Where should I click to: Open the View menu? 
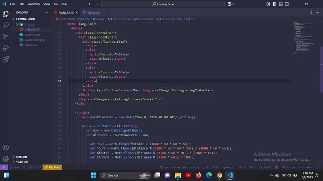pyautogui.click(x=47, y=4)
